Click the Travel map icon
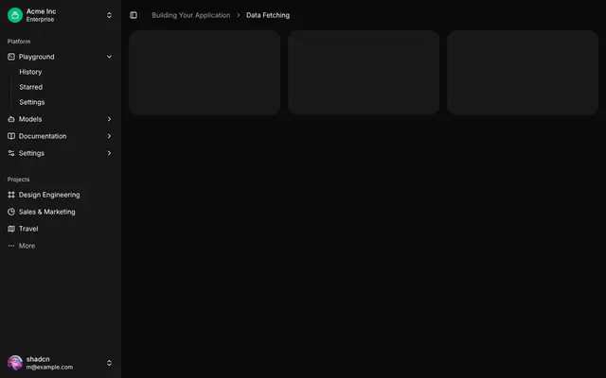The image size is (606, 378). 11,229
